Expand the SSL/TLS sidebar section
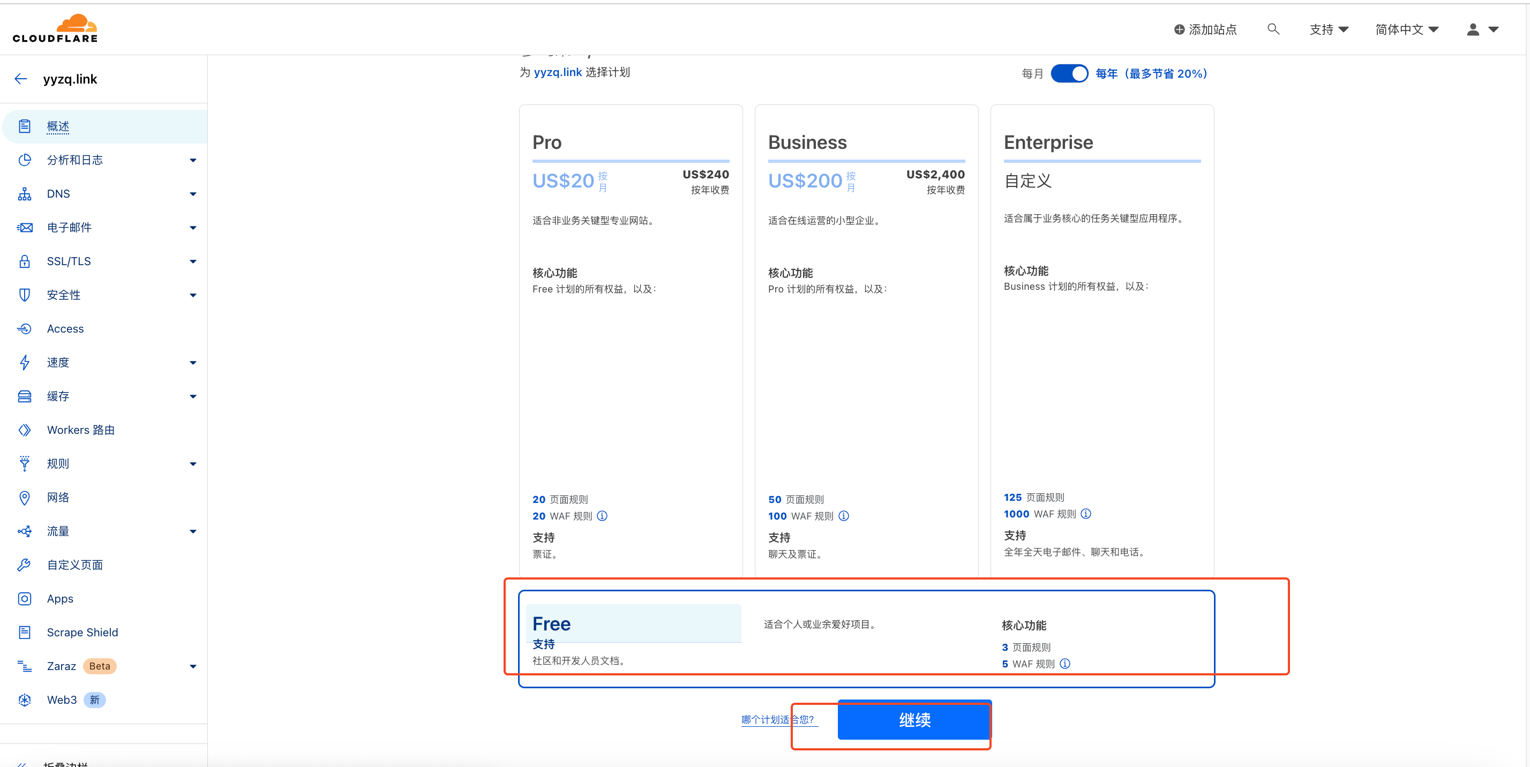 tap(192, 262)
